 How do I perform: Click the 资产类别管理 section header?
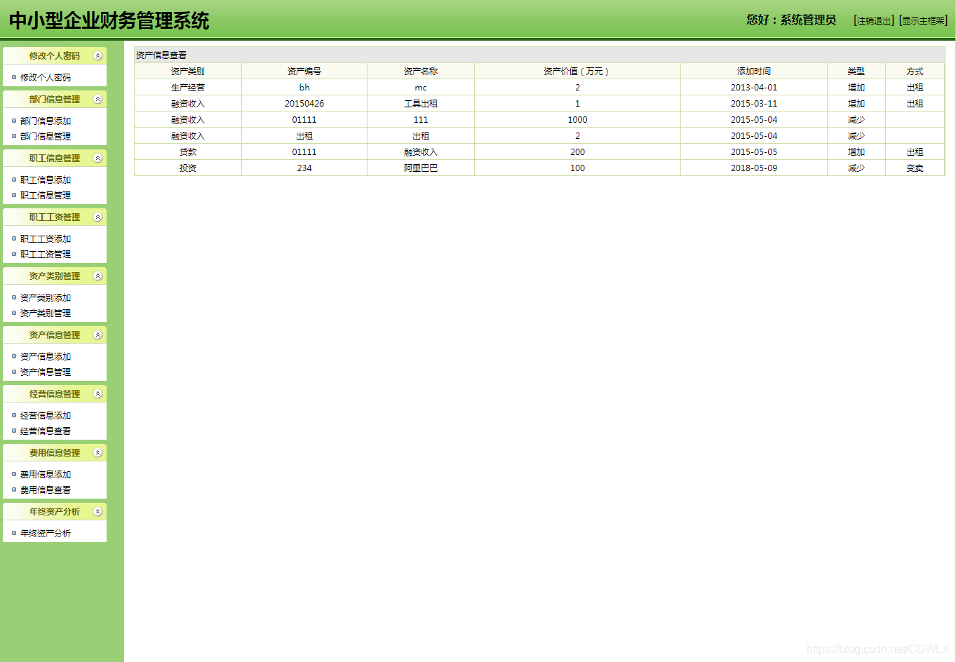pos(55,276)
